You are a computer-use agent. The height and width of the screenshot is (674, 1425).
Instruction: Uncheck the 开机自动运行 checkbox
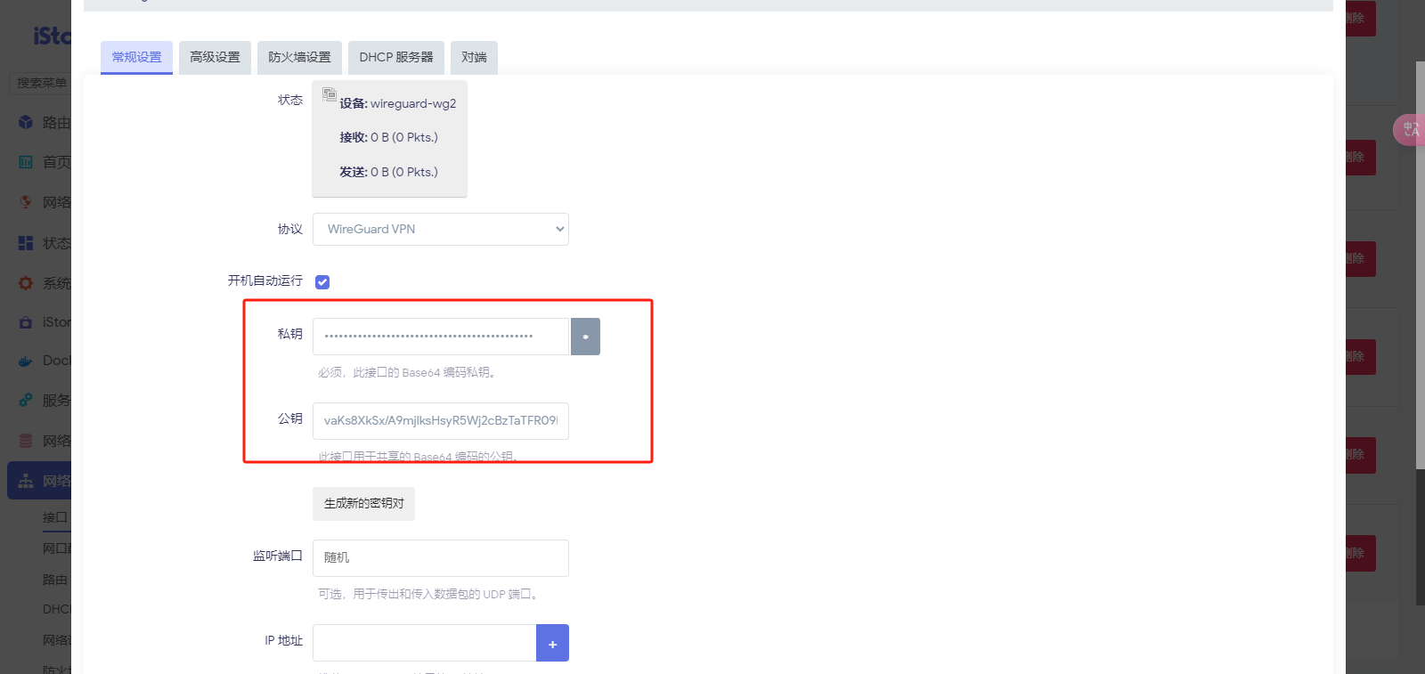322,282
